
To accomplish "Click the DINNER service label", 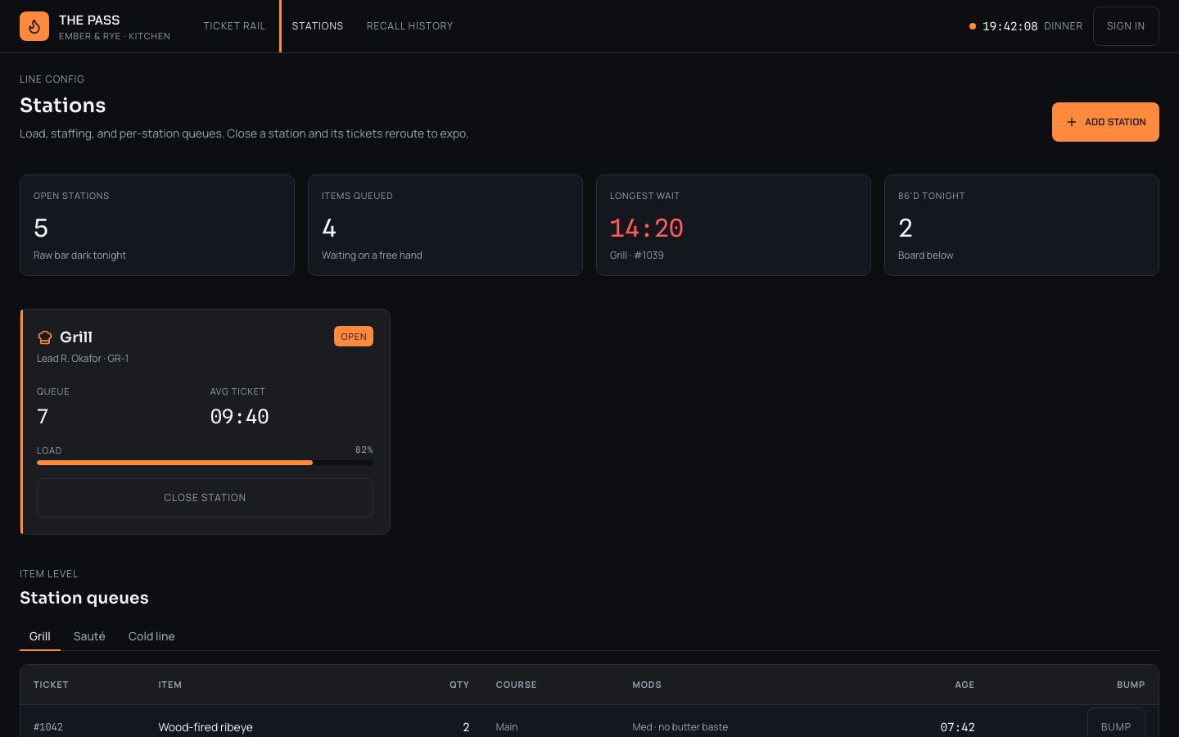I will (1063, 26).
